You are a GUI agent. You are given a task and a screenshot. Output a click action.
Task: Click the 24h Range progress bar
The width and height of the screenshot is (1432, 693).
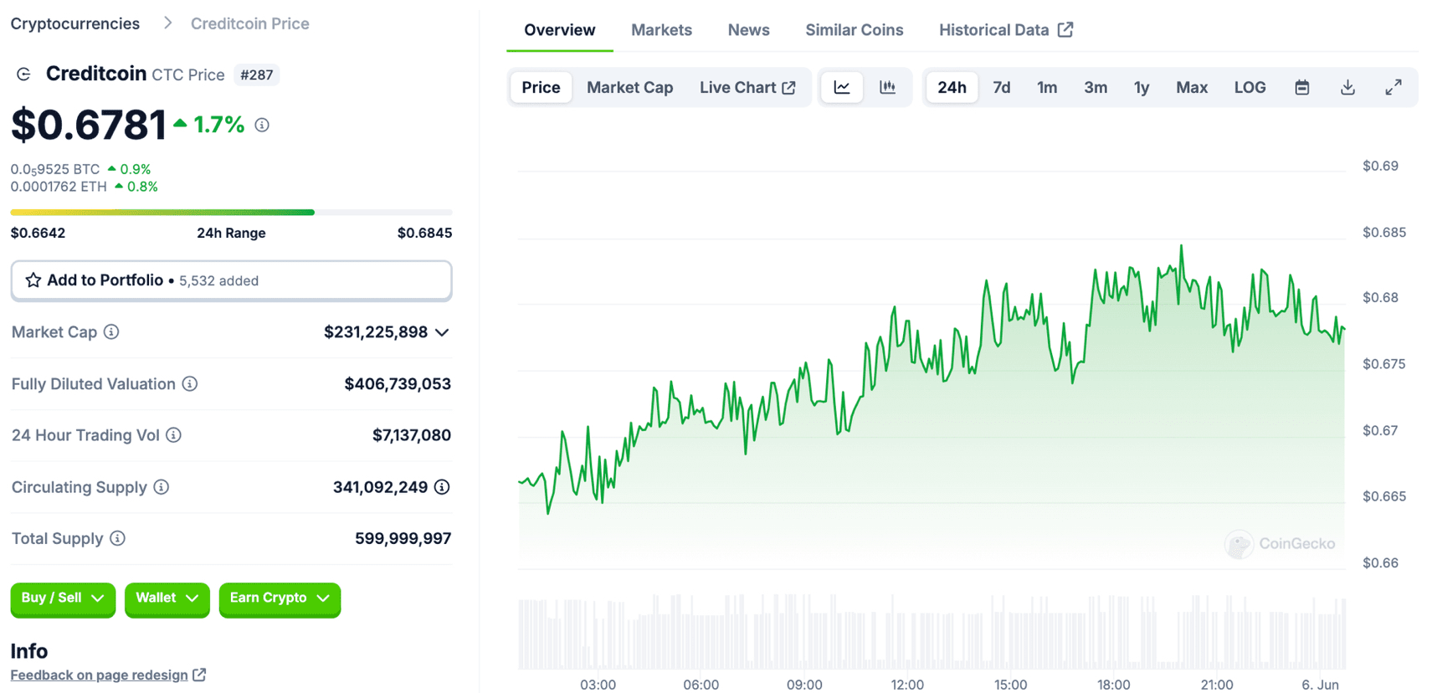pos(231,213)
